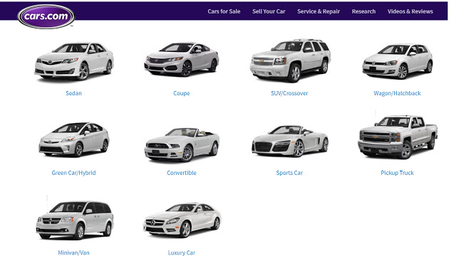Select the Luxury Car image
Screen dimensions: 456x256
coord(182,220)
